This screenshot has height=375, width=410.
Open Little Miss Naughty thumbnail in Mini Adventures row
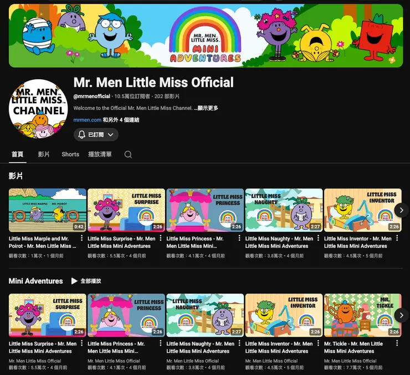pos(205,315)
